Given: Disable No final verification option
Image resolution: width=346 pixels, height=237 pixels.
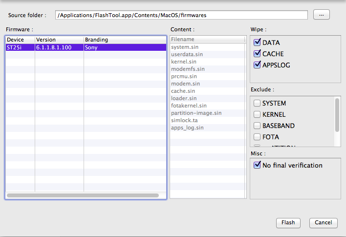Looking at the screenshot, I should click(x=258, y=165).
